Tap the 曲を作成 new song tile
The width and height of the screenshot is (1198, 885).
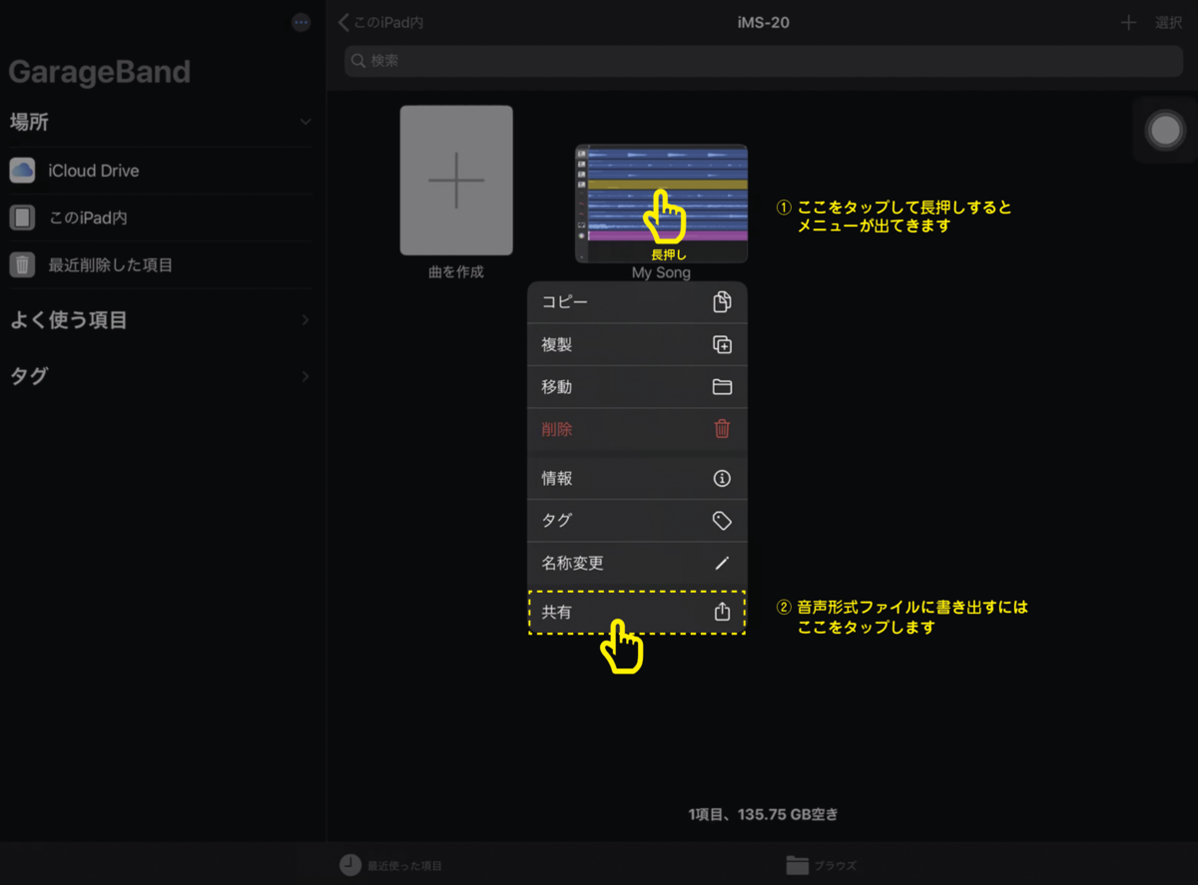coord(456,181)
